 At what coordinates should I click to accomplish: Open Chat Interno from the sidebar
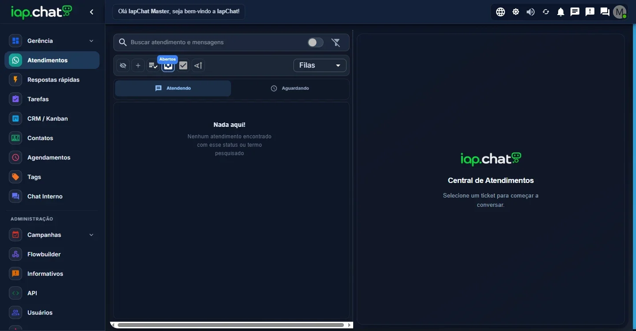[x=52, y=196]
